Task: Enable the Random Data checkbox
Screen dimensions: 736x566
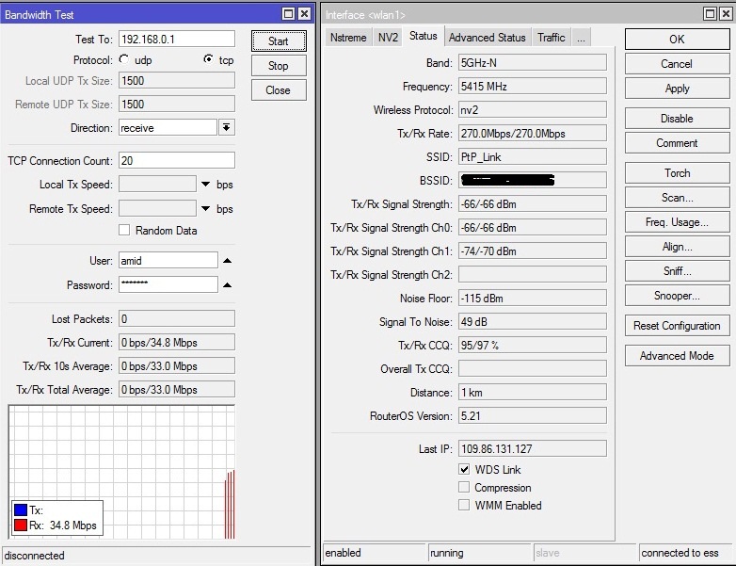Action: point(124,231)
